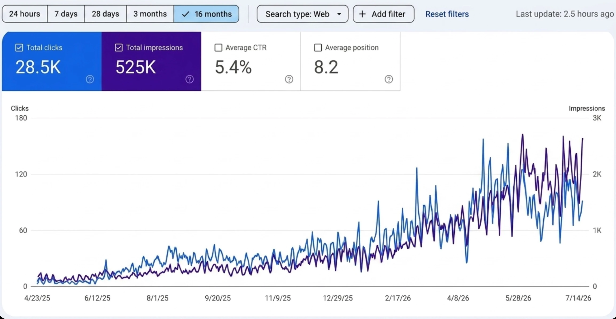This screenshot has height=319, width=616.
Task: Click the plus icon in Add filter
Action: (362, 14)
